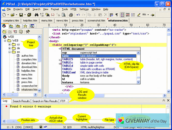Switch to the screenshot.htm file tab
This screenshot has height=130, width=172.
point(96,20)
